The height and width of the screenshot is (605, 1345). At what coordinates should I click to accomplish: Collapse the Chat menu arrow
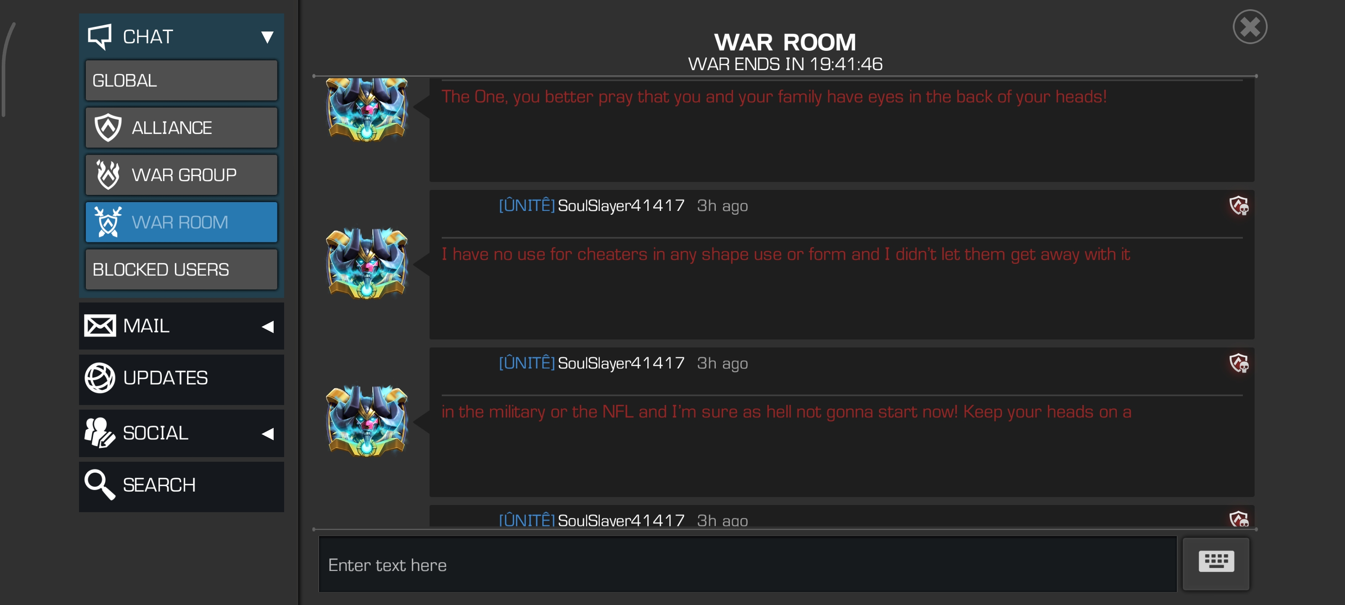pos(267,37)
